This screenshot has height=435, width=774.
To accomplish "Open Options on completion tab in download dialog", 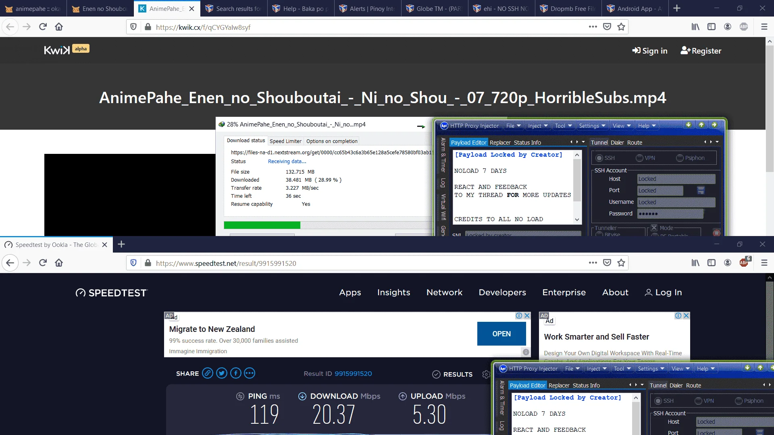I will (x=332, y=141).
